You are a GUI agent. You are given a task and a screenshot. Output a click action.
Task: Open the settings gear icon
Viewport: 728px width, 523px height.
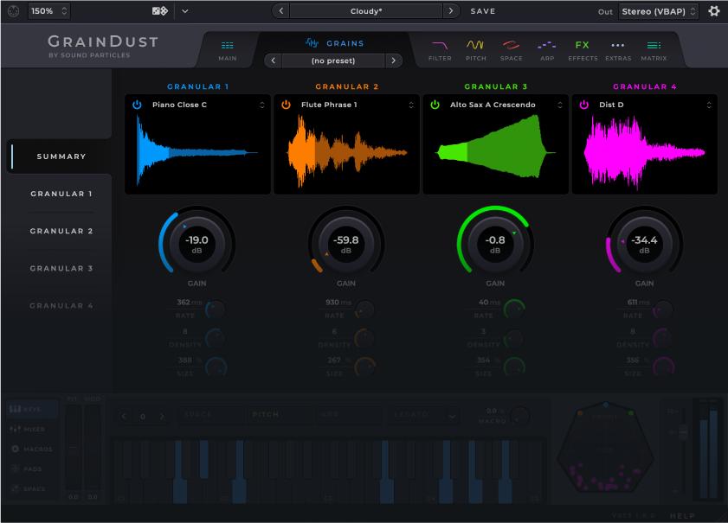pos(713,10)
